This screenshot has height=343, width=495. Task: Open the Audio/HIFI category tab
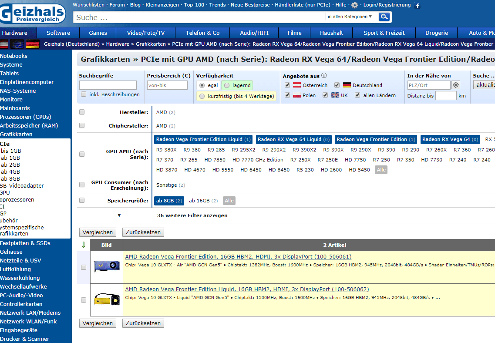[x=254, y=33]
